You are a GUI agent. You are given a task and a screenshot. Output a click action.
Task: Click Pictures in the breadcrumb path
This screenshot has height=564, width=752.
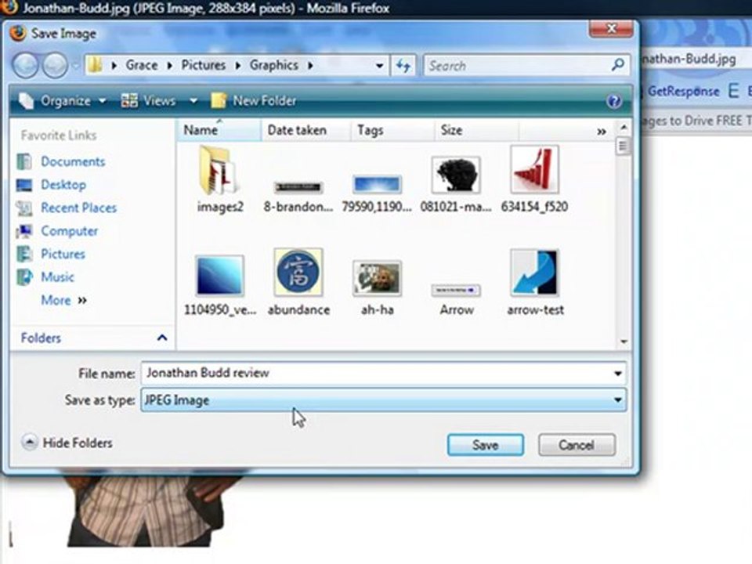[x=204, y=65]
